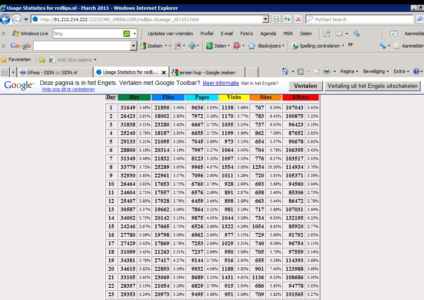Image resolution: width=424 pixels, height=300 pixels.
Task: Click the Refresh page icon
Action: click(287, 19)
